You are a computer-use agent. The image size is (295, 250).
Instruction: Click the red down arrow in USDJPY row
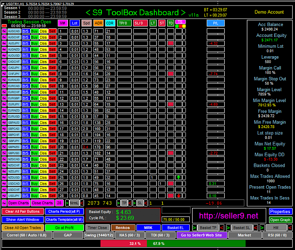tap(178, 196)
